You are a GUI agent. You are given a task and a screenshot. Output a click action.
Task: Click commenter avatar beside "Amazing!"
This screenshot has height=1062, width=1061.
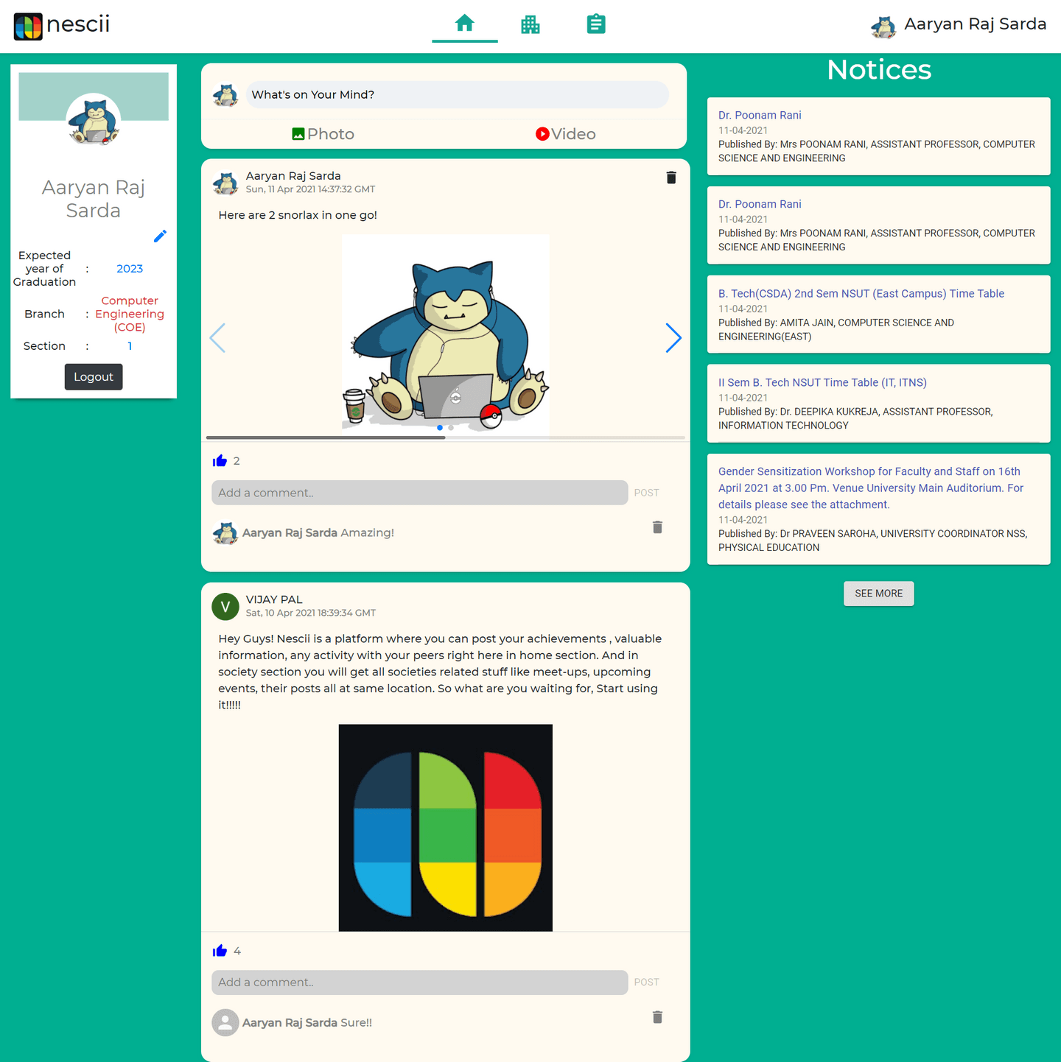click(225, 532)
